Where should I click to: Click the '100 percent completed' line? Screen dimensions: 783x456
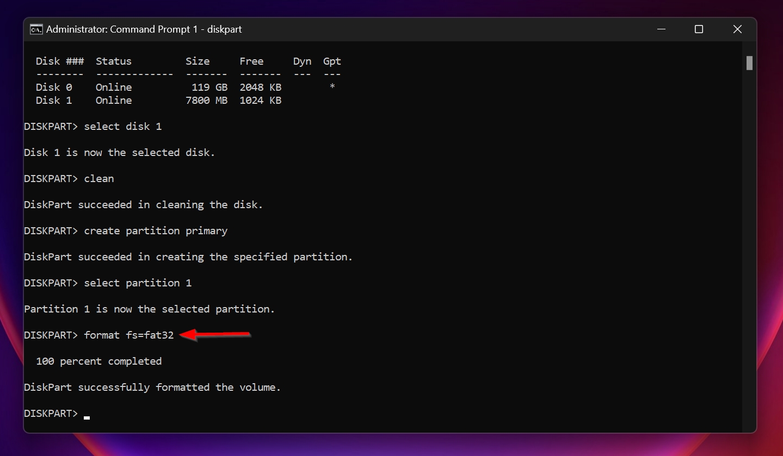(99, 361)
